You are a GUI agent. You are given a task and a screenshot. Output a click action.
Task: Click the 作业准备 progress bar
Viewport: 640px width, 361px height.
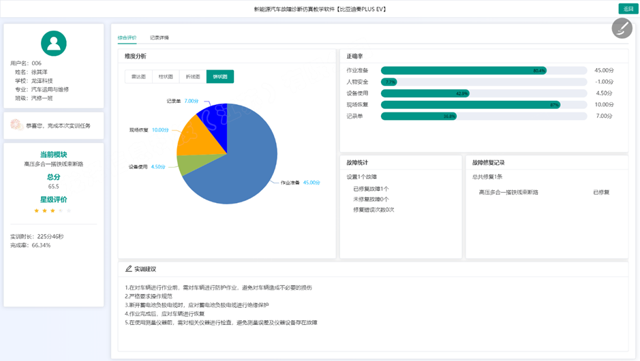484,71
